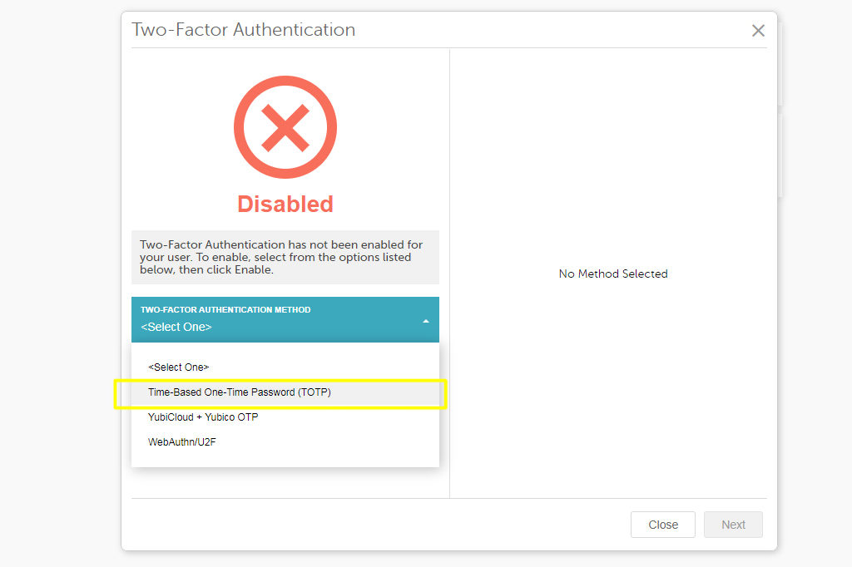Click the red Disabled status text

tap(285, 205)
